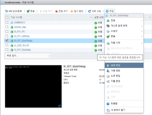152x115 pixels.
Task: Click the running VM icon beside N_IOT_PC
Action: (x=12, y=32)
